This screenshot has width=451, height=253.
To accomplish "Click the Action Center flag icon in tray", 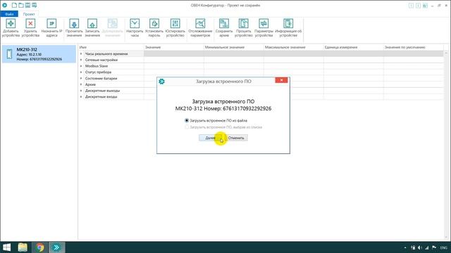I will pos(434,247).
